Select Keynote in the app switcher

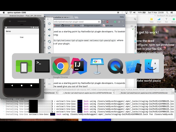pos(97,66)
